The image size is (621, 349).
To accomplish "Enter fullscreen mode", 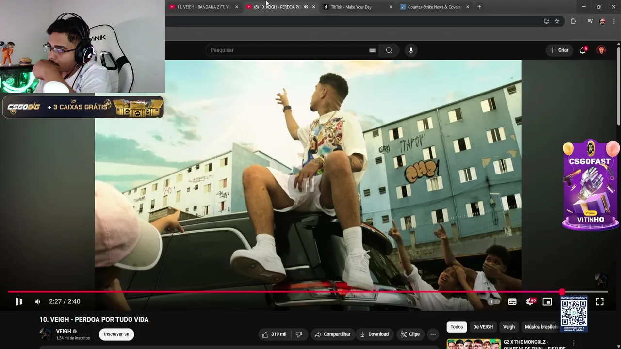I will click(600, 301).
